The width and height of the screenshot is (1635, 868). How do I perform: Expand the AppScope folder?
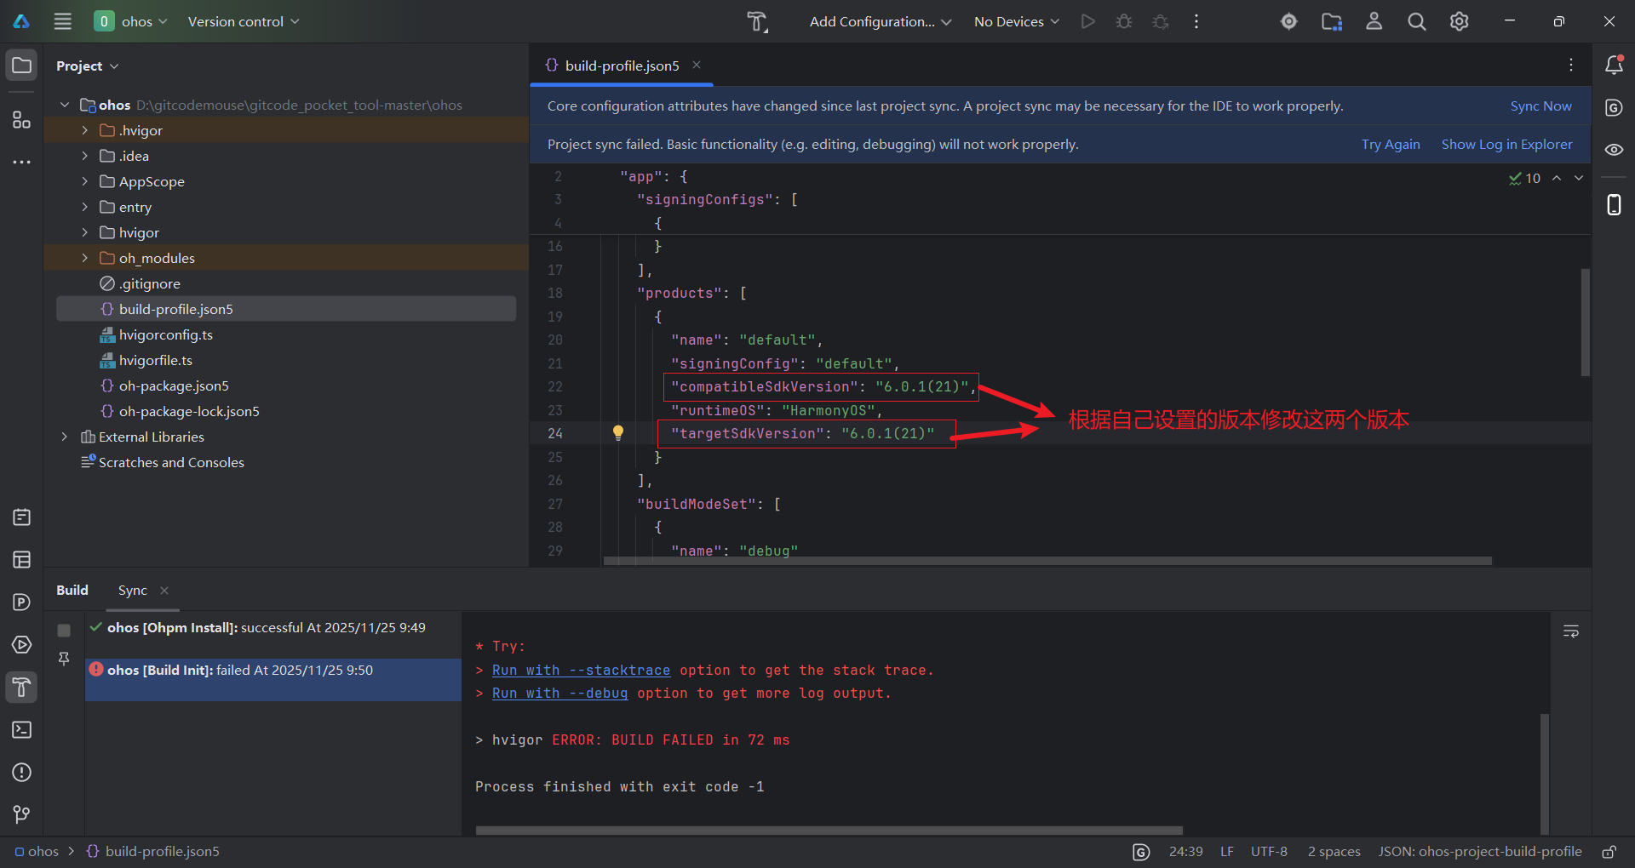tap(84, 181)
